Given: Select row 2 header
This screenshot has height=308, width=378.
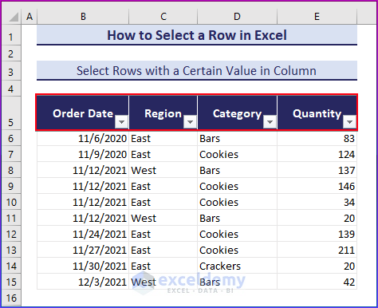Looking at the screenshot, I should pos(11,53).
